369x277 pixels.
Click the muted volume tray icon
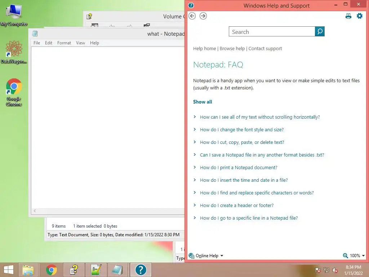point(335,270)
